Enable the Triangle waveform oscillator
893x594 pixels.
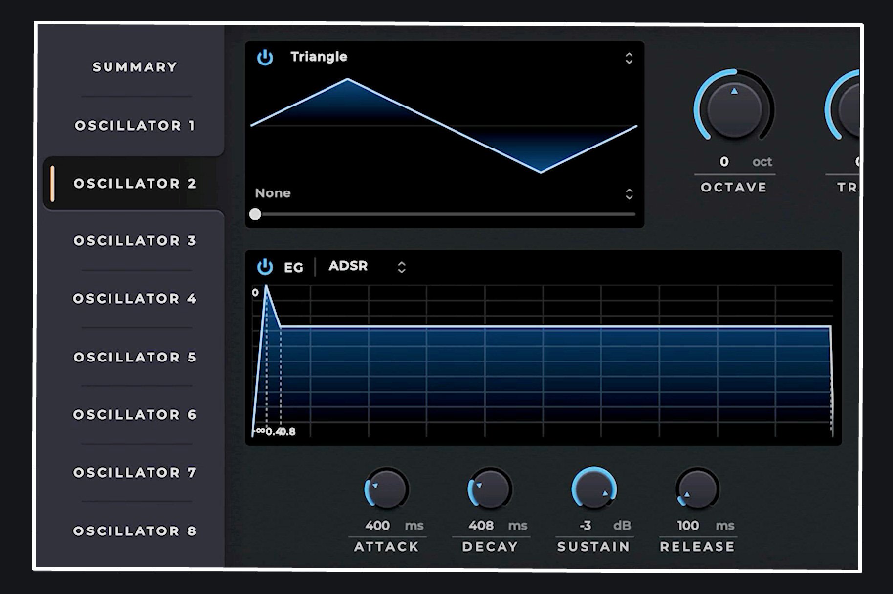coord(264,59)
